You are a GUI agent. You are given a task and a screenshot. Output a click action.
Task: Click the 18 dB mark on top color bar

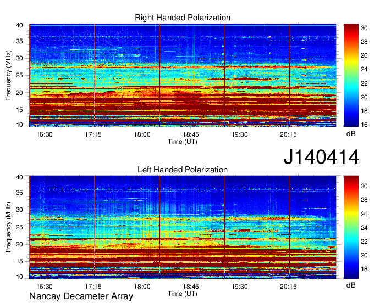364,111
